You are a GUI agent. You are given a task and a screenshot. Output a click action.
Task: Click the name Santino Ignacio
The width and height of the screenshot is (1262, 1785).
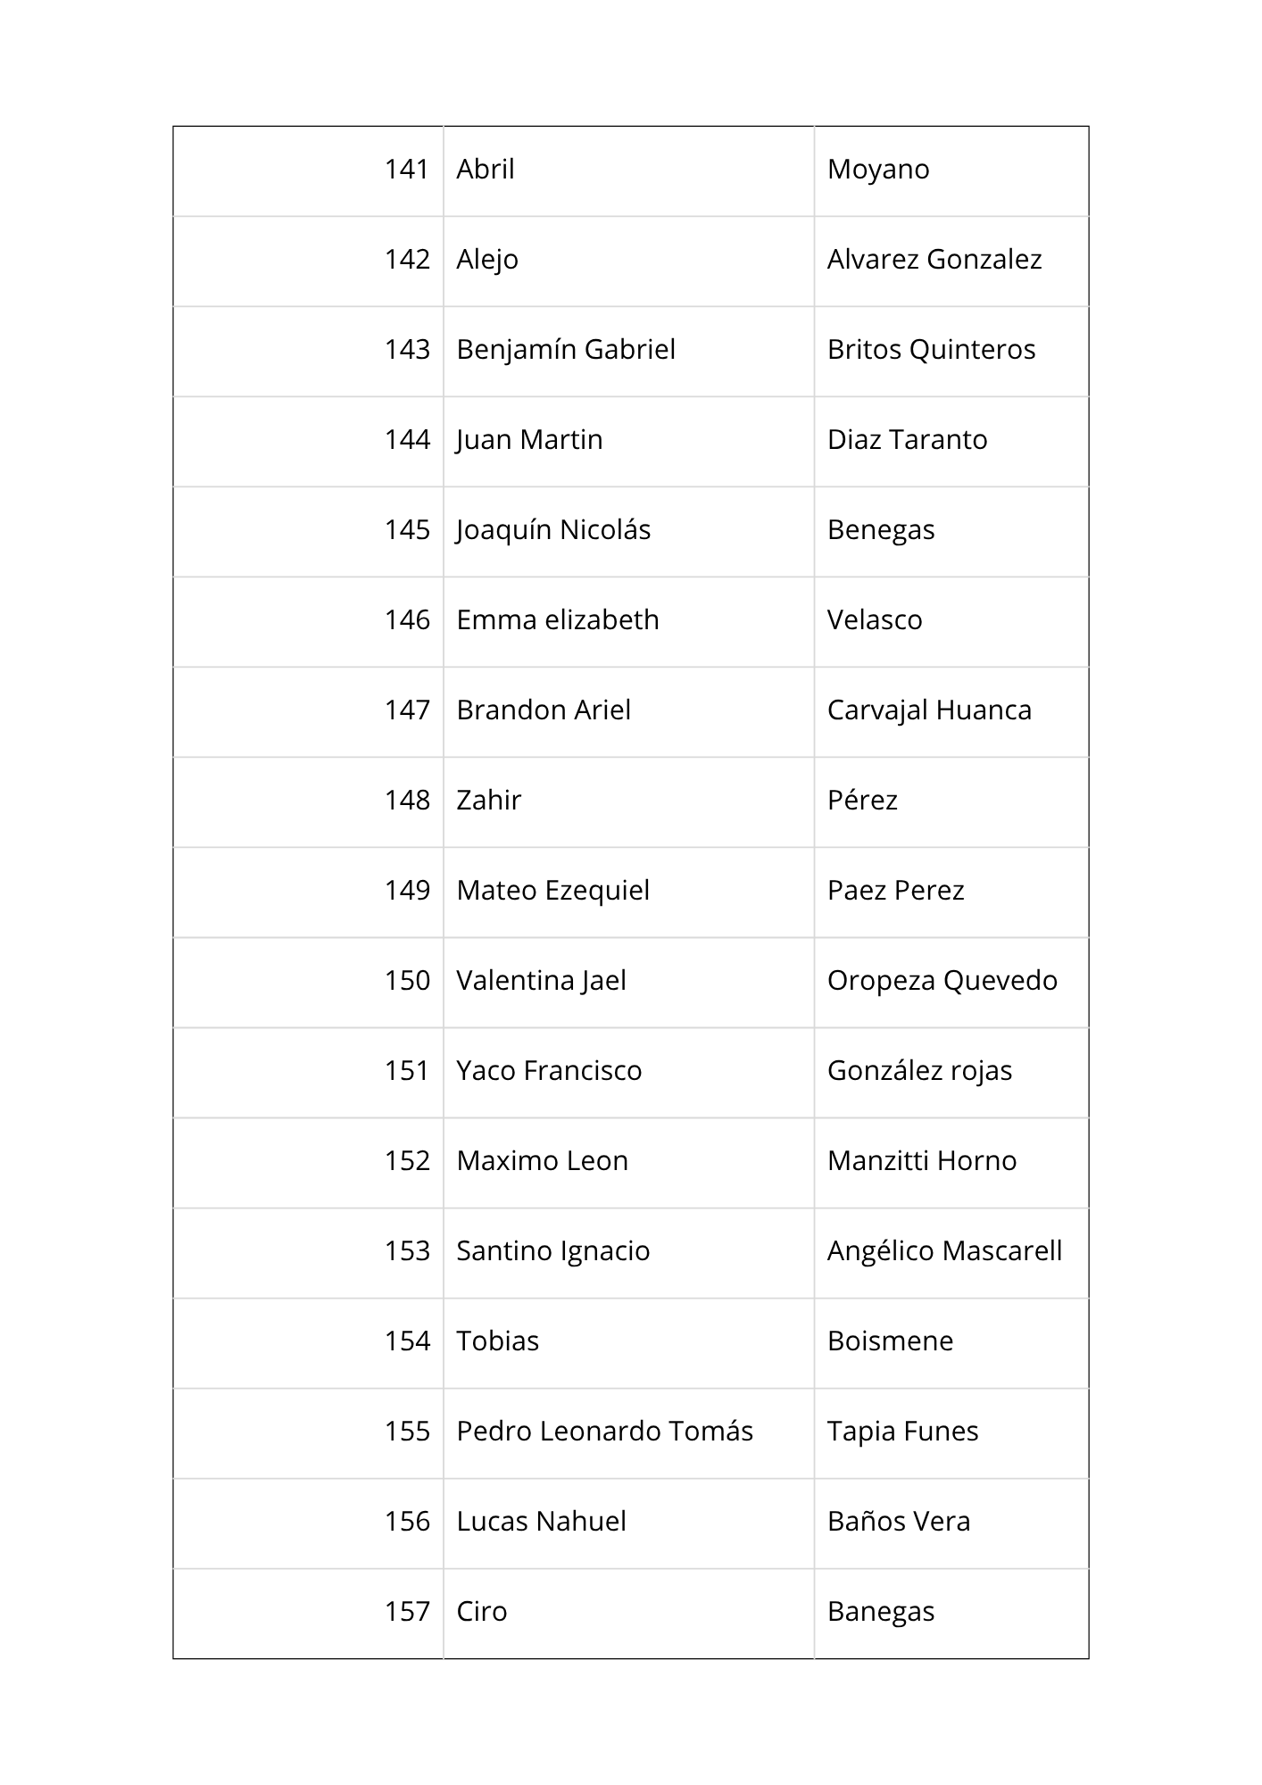pos(552,1251)
